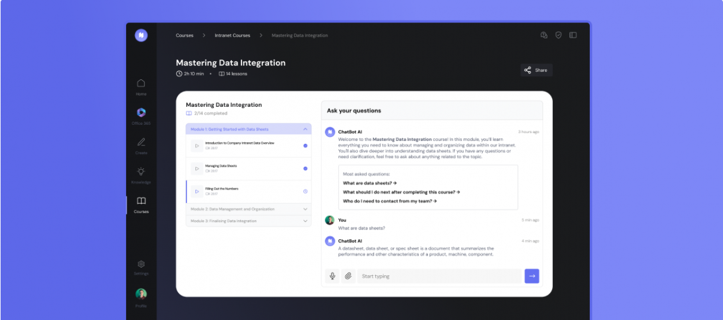723x320 pixels.
Task: Click the ChatBot AI avatar on the datasheet answer
Action: coord(330,241)
